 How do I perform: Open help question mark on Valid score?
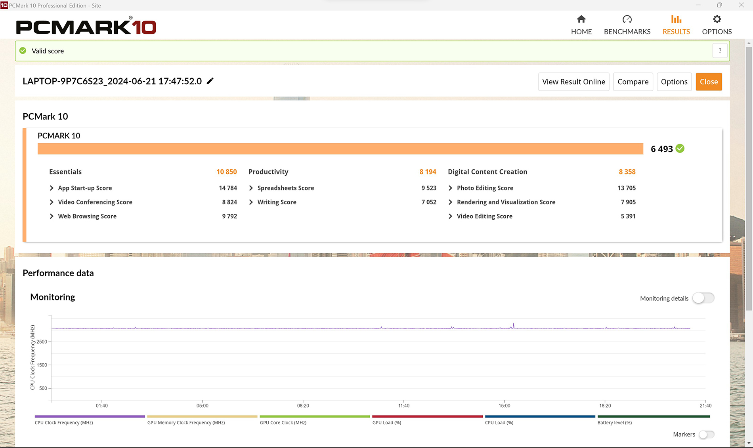click(x=720, y=51)
